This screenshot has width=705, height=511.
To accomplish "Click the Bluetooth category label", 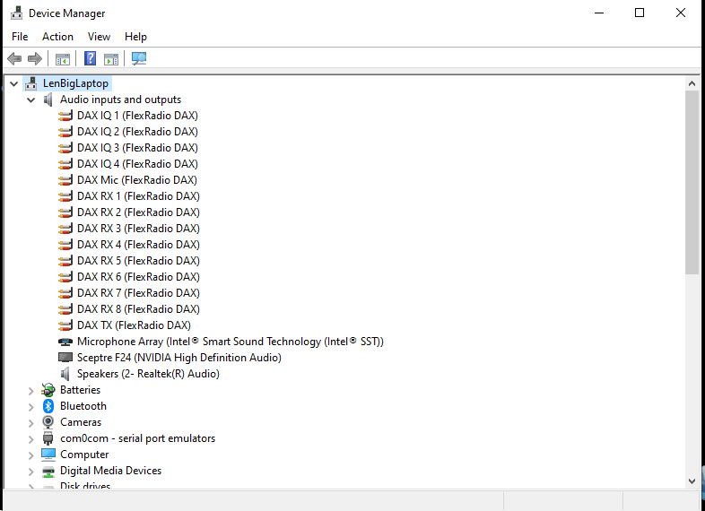I will pos(83,406).
